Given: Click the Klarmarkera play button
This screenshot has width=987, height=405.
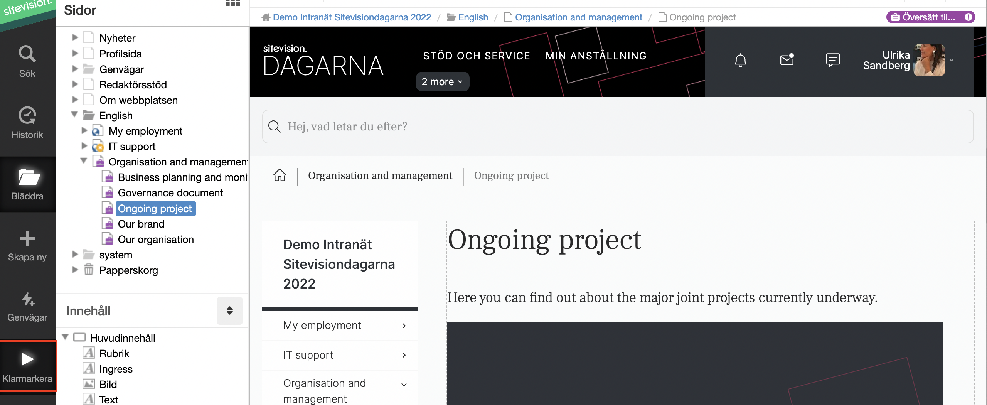Looking at the screenshot, I should point(28,366).
